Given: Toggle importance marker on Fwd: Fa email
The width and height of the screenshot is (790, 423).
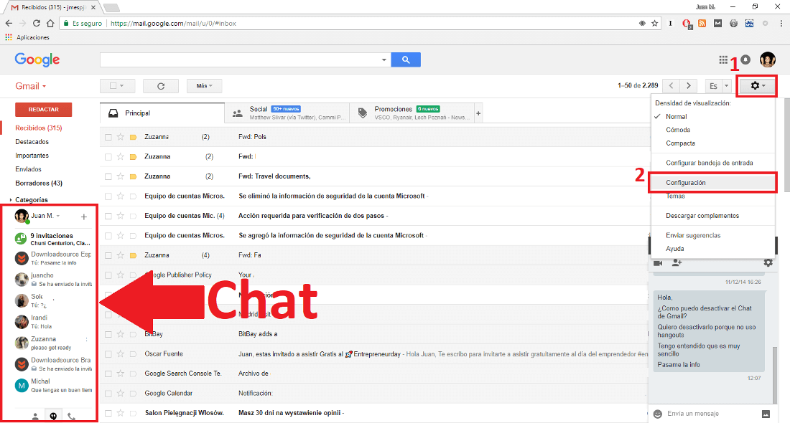Looking at the screenshot, I should coord(133,255).
